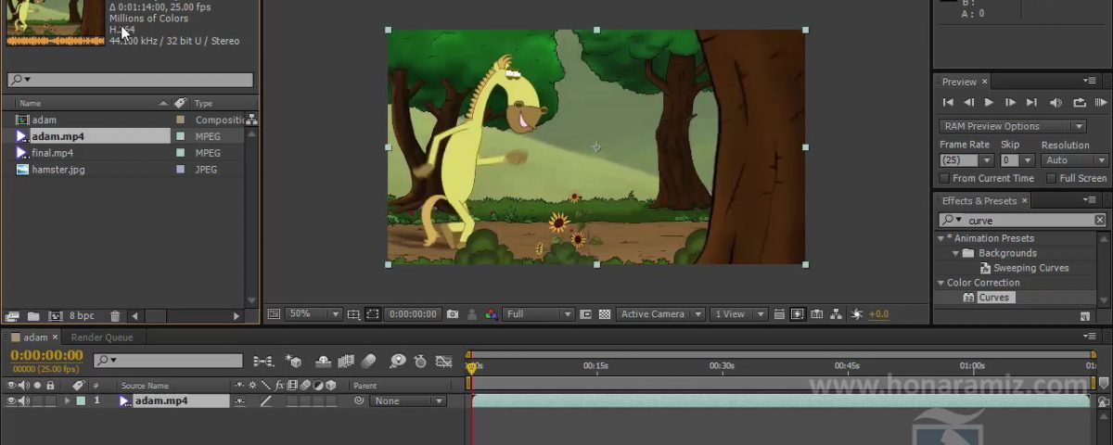
Task: Hide shy layers toggle in timeline
Action: (x=324, y=362)
